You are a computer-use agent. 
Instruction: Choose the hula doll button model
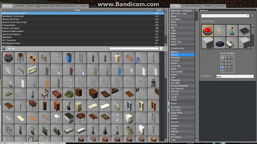232,30
